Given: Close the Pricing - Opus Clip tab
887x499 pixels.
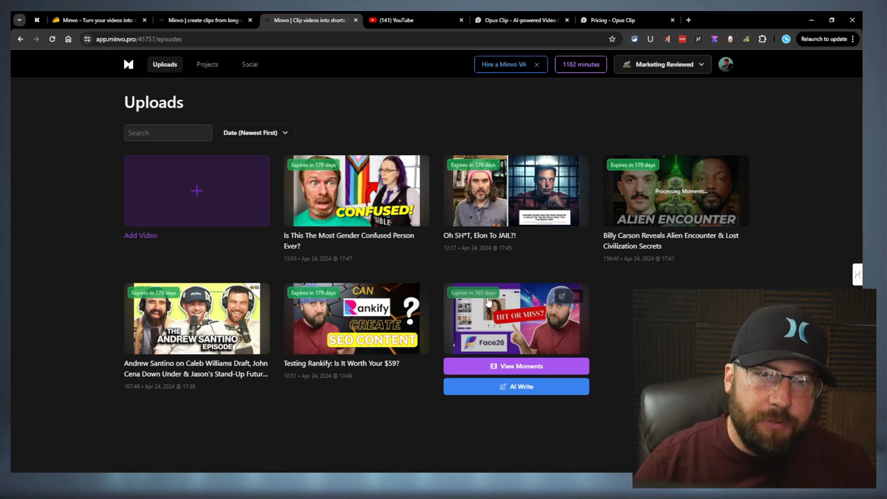Looking at the screenshot, I should (x=672, y=20).
